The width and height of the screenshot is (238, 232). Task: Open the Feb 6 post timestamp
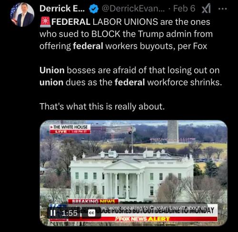(184, 9)
